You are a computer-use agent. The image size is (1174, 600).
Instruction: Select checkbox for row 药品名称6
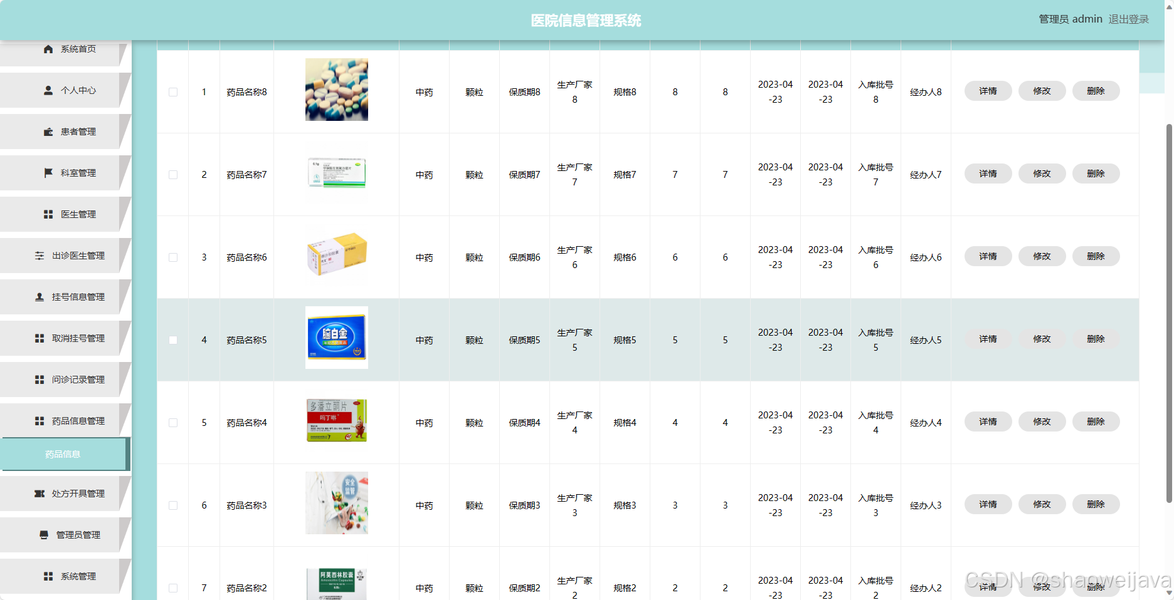[173, 257]
